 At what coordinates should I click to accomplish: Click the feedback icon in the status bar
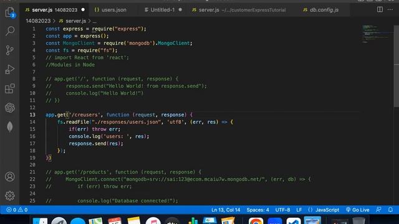[378, 210]
